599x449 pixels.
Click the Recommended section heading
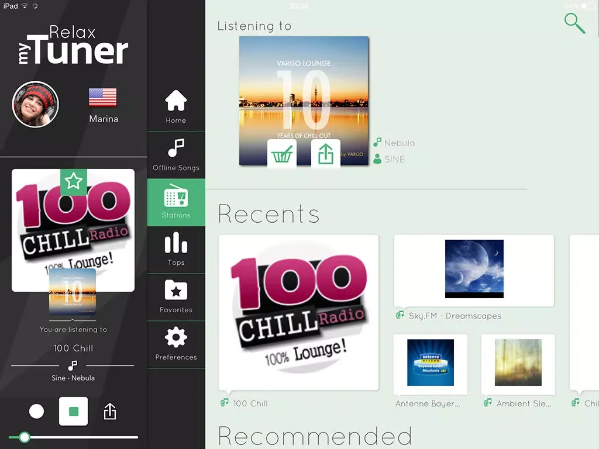tap(315, 436)
